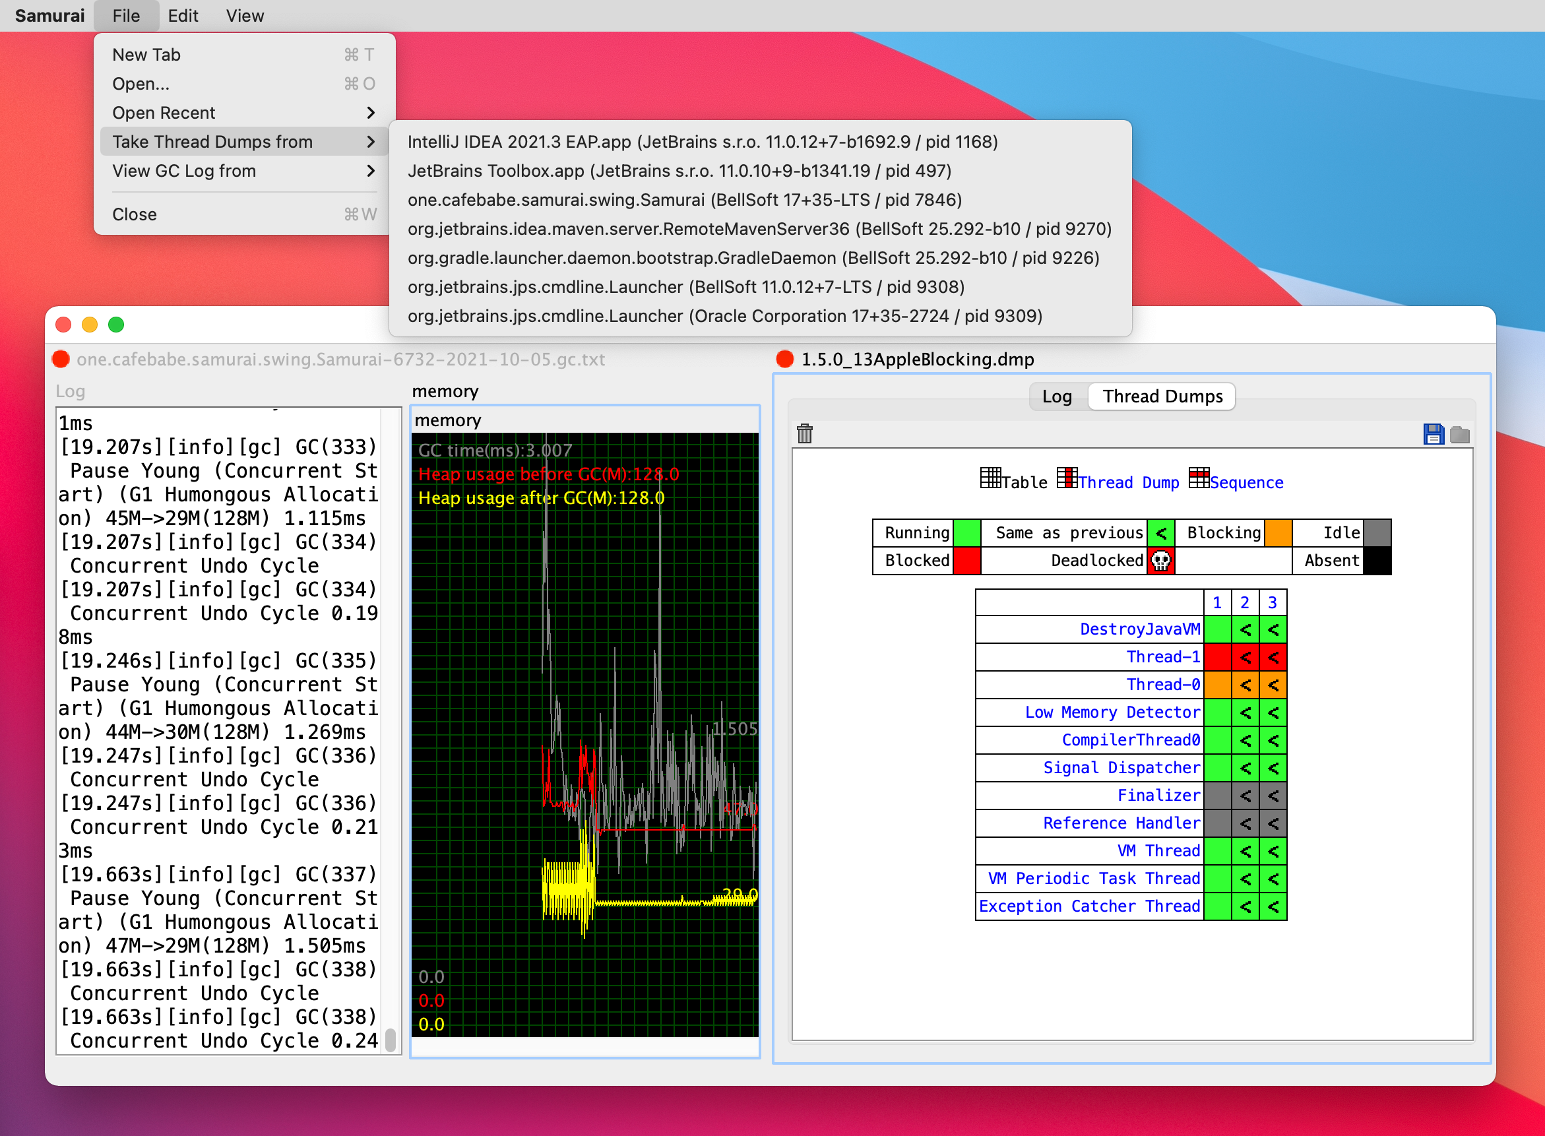Take thread dump from RemoteMavenServer36 pid 9270
1545x1136 pixels.
tap(760, 228)
